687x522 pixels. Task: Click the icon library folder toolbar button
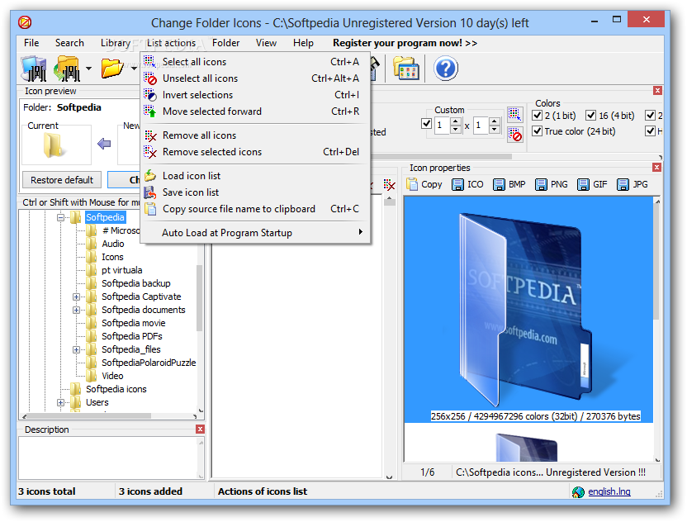405,69
